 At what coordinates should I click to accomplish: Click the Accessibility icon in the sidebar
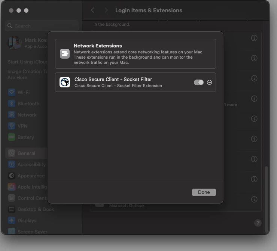12,164
